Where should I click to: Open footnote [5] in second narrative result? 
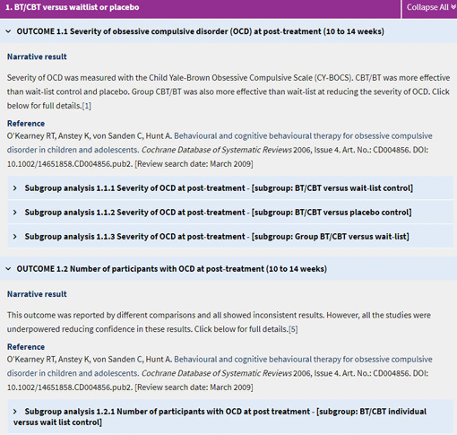point(293,329)
